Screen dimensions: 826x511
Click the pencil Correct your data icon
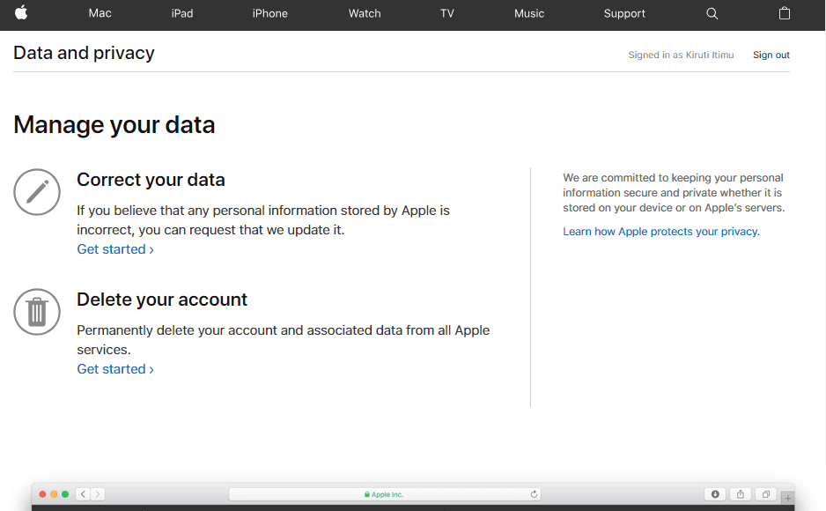coord(37,192)
